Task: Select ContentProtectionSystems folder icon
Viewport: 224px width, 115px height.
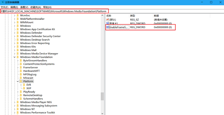Action: 21,64
